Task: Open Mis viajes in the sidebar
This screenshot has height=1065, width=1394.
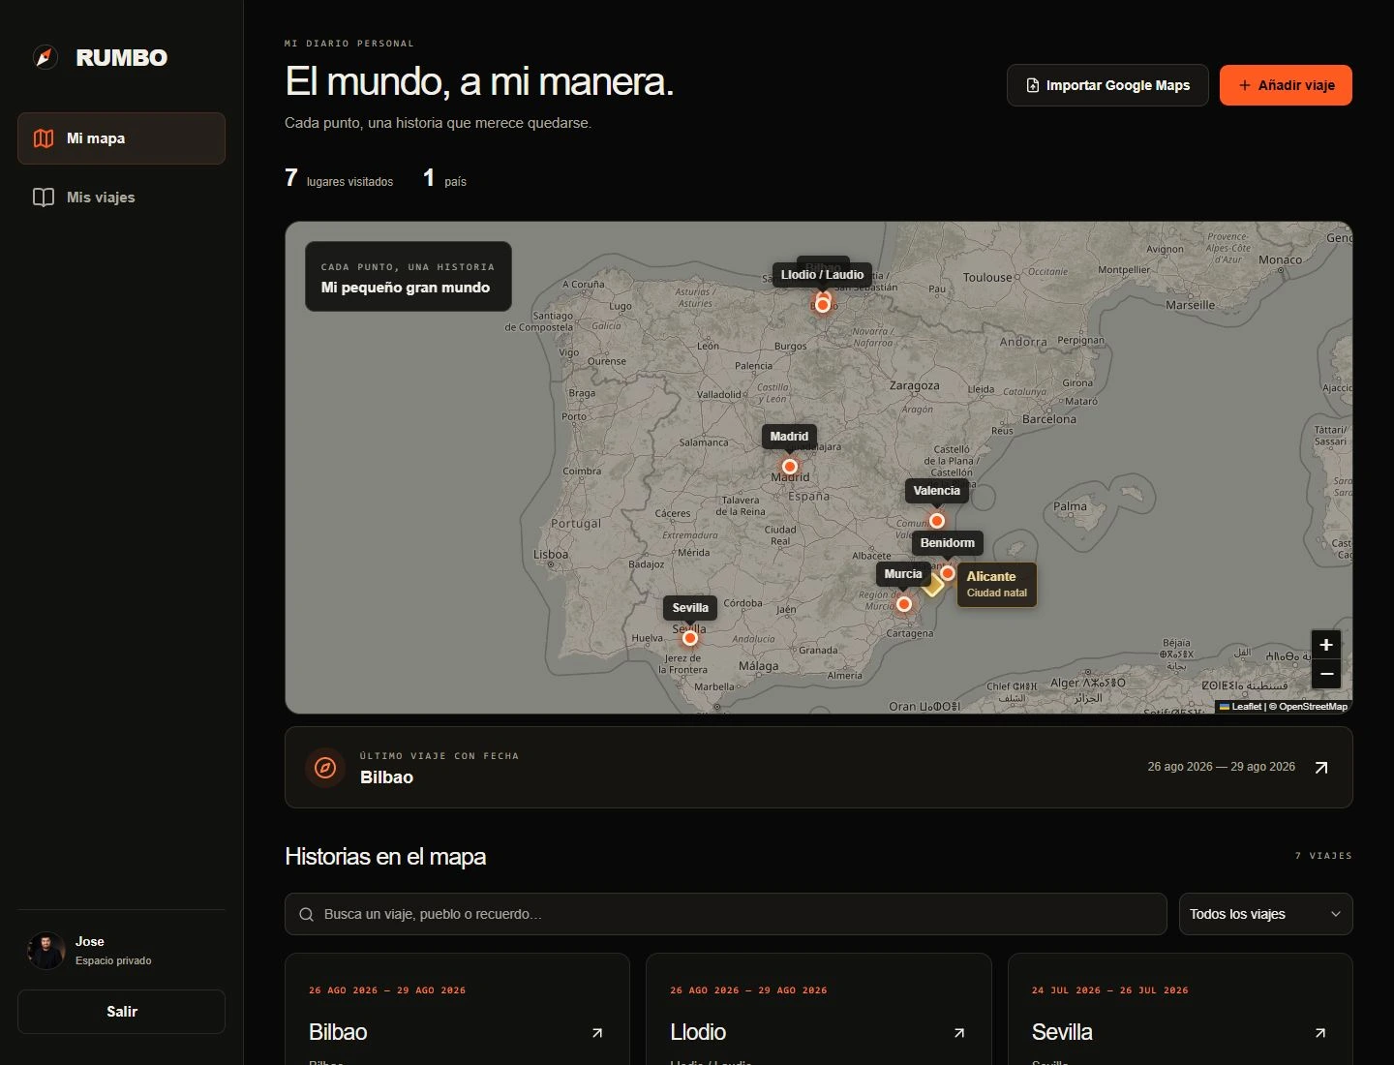Action: [121, 198]
